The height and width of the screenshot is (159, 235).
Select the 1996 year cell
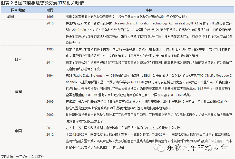tap(50, 49)
